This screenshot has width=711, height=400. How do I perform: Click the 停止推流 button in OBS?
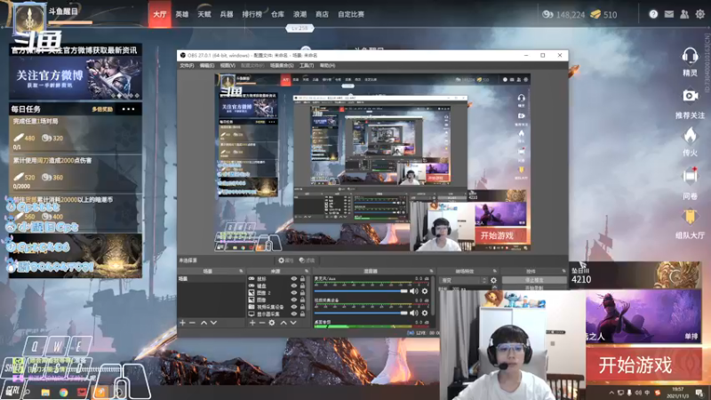click(x=534, y=280)
